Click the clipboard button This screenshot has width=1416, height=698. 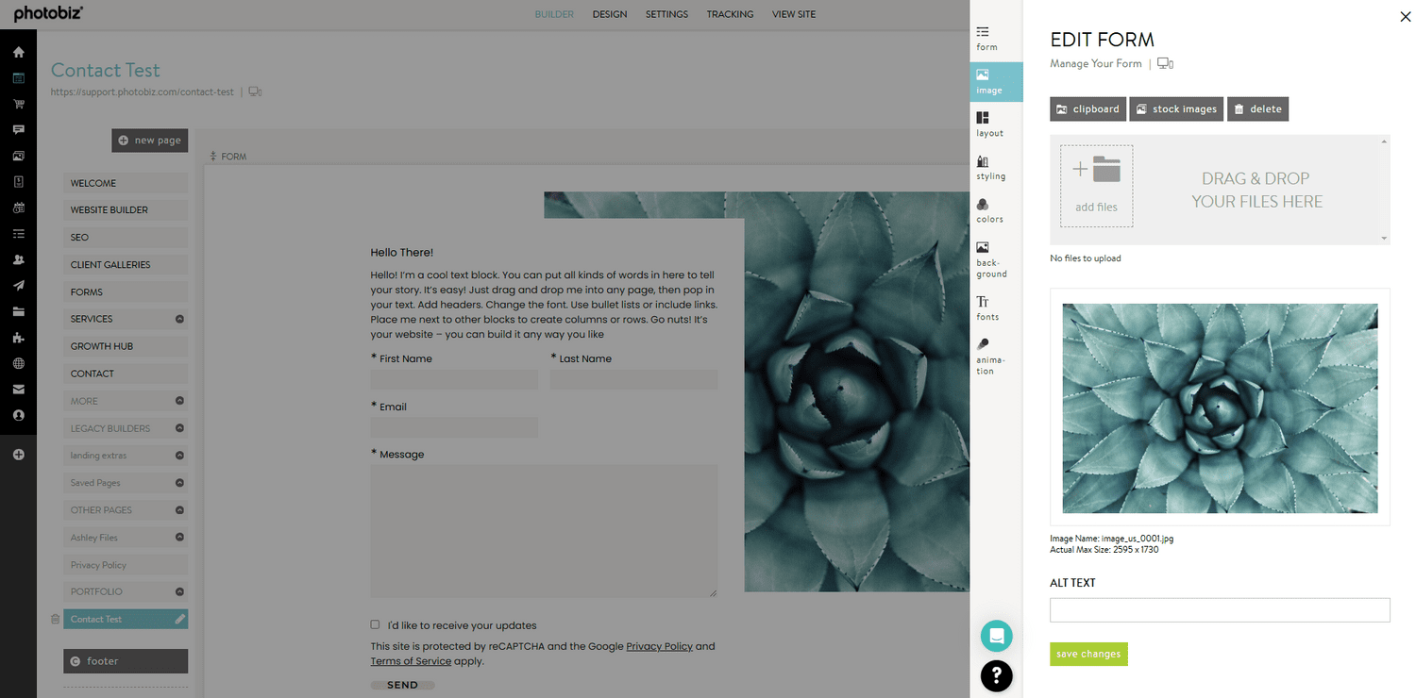pos(1087,108)
